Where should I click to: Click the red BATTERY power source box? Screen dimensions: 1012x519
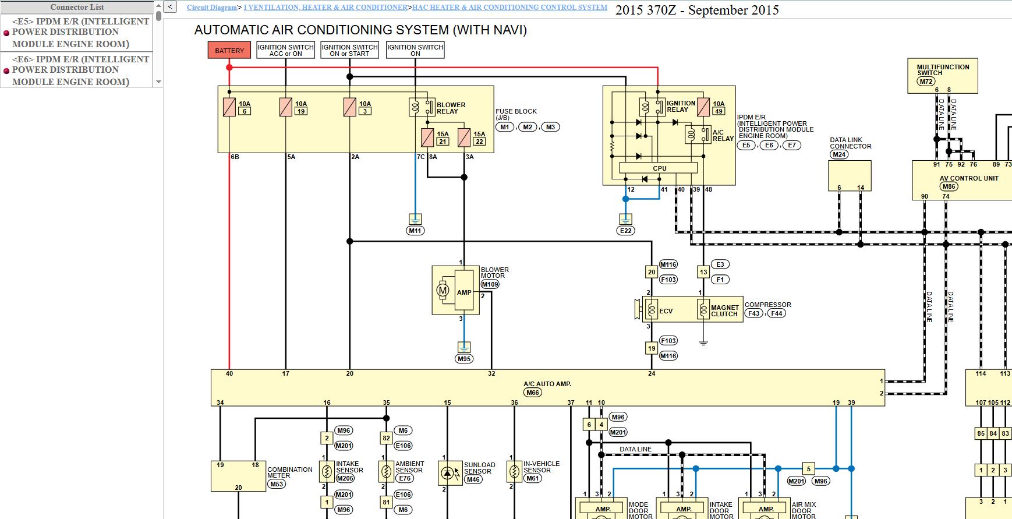pos(229,50)
